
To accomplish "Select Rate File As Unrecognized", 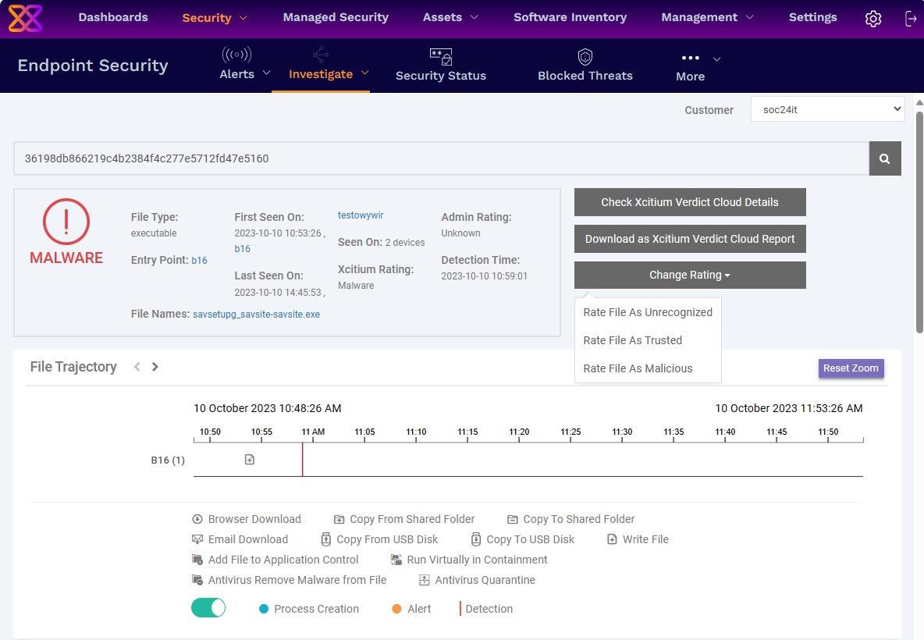I will (x=648, y=312).
